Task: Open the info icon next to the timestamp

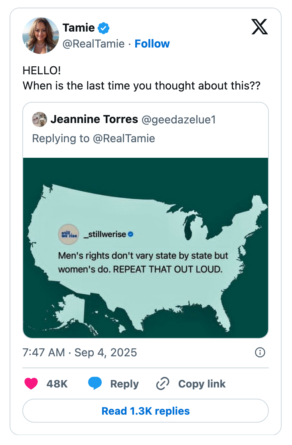Action: tap(260, 353)
